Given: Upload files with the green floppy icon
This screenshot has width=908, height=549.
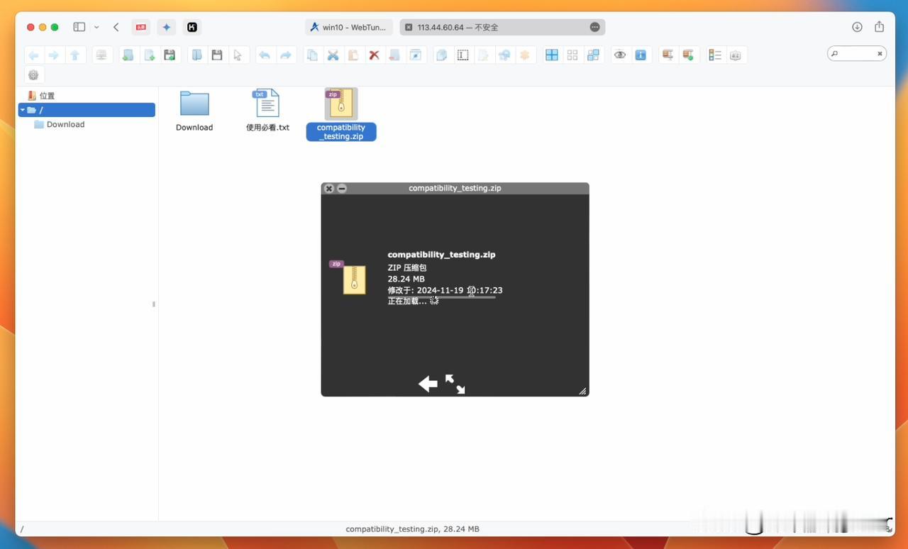Looking at the screenshot, I should pyautogui.click(x=170, y=55).
